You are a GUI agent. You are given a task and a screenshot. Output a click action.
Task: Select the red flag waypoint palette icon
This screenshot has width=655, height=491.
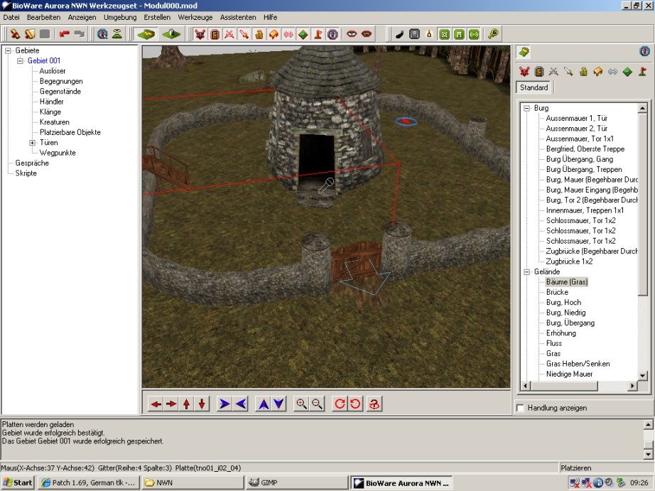(642, 71)
